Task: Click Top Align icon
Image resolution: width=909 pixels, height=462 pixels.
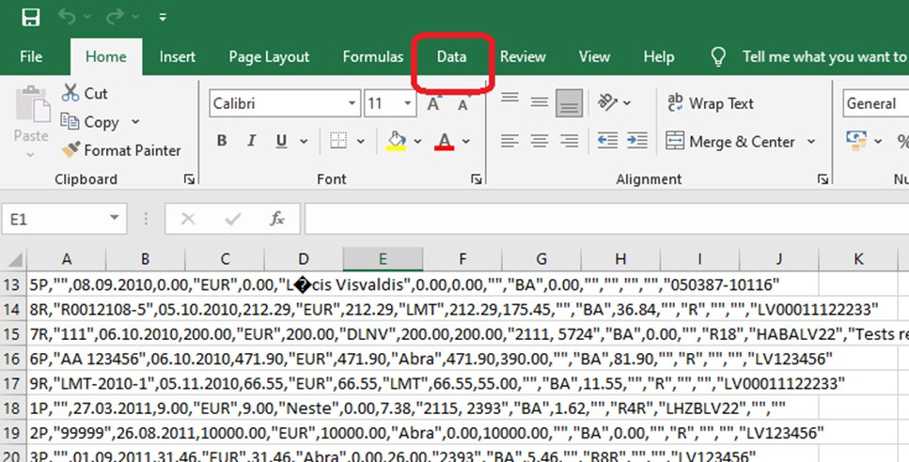Action: click(x=509, y=100)
